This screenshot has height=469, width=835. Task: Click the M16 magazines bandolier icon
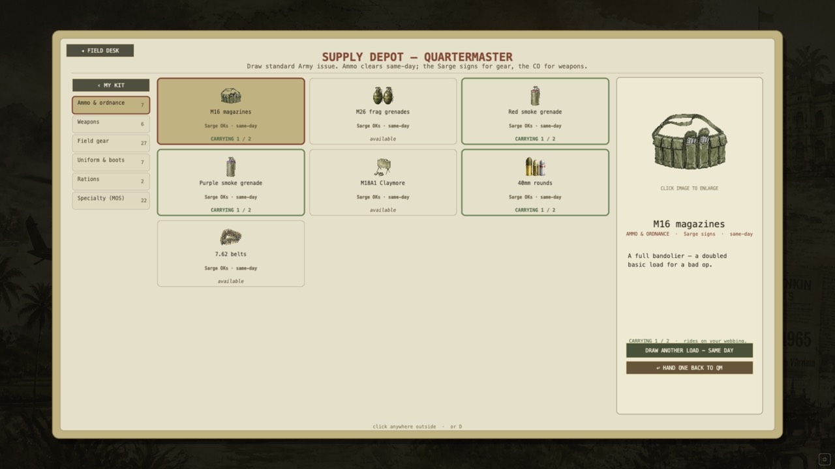click(x=230, y=96)
